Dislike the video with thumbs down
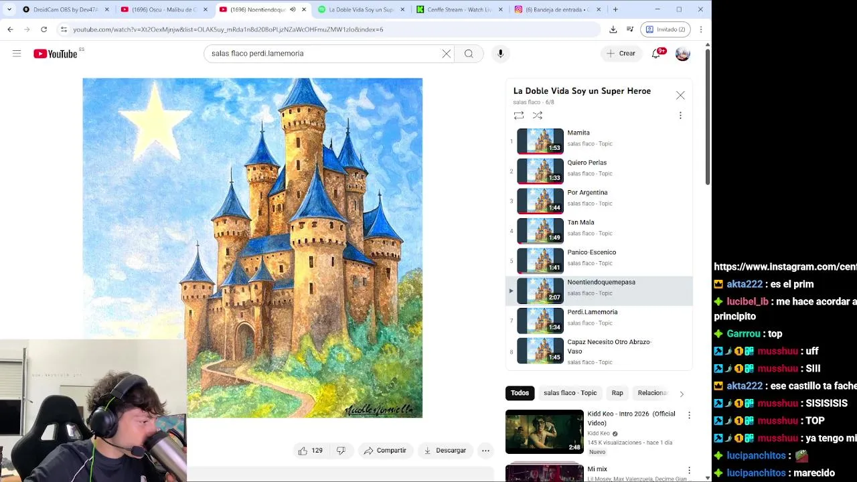Image resolution: width=857 pixels, height=482 pixels. pyautogui.click(x=341, y=451)
